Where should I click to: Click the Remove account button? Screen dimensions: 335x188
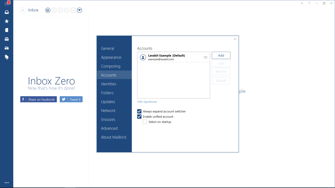[221, 72]
